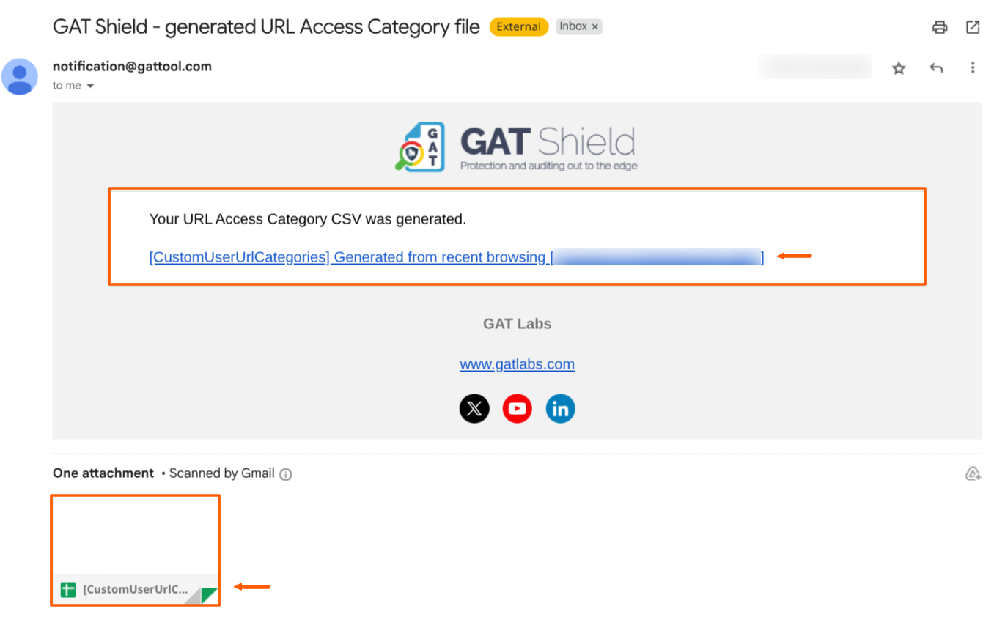Open GAT Labs YouTube channel icon
The height and width of the screenshot is (628, 1005).
(517, 409)
